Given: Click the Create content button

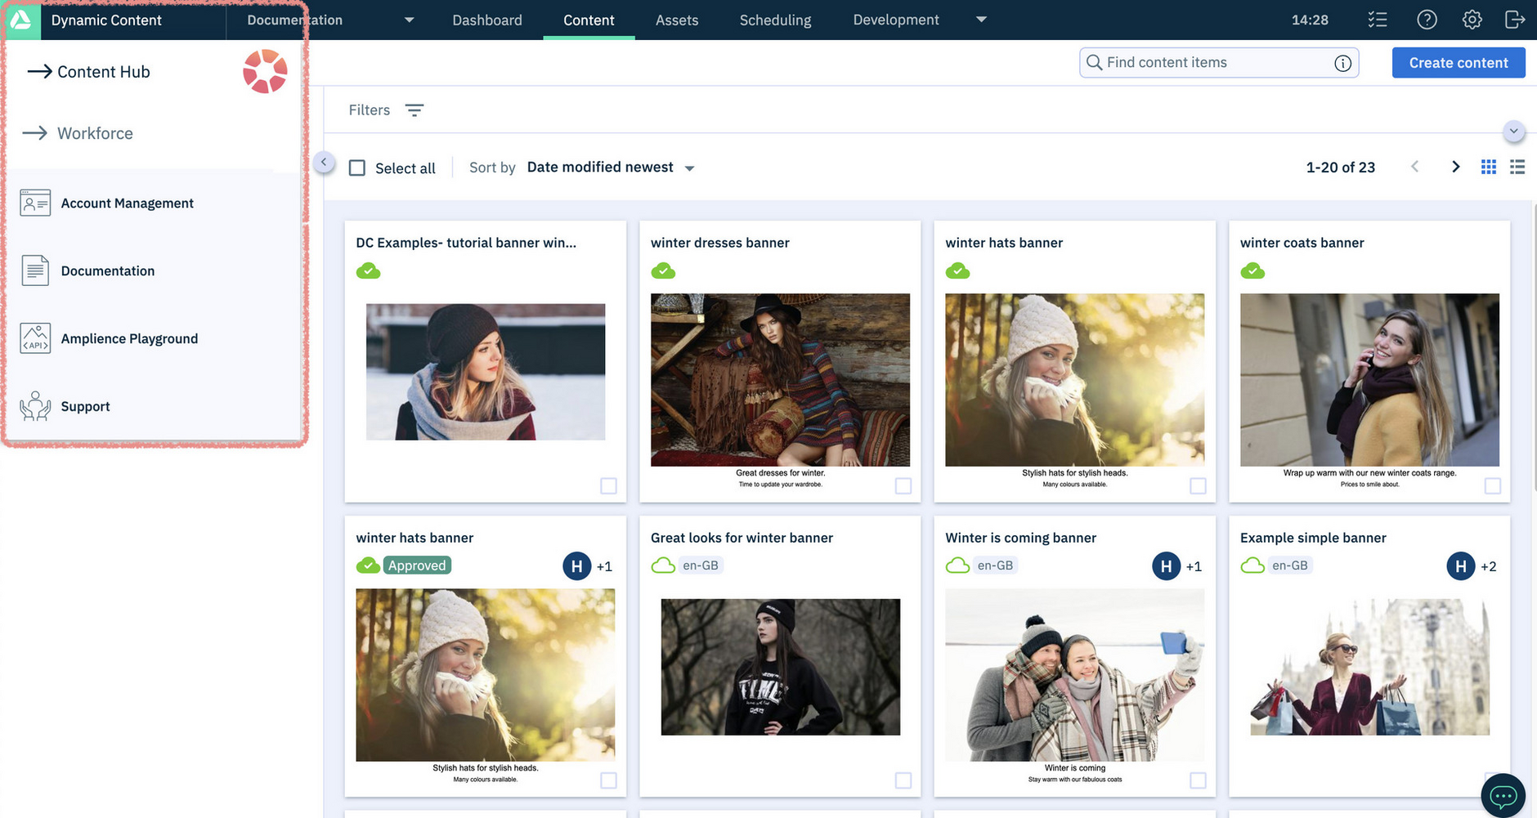Looking at the screenshot, I should point(1458,62).
